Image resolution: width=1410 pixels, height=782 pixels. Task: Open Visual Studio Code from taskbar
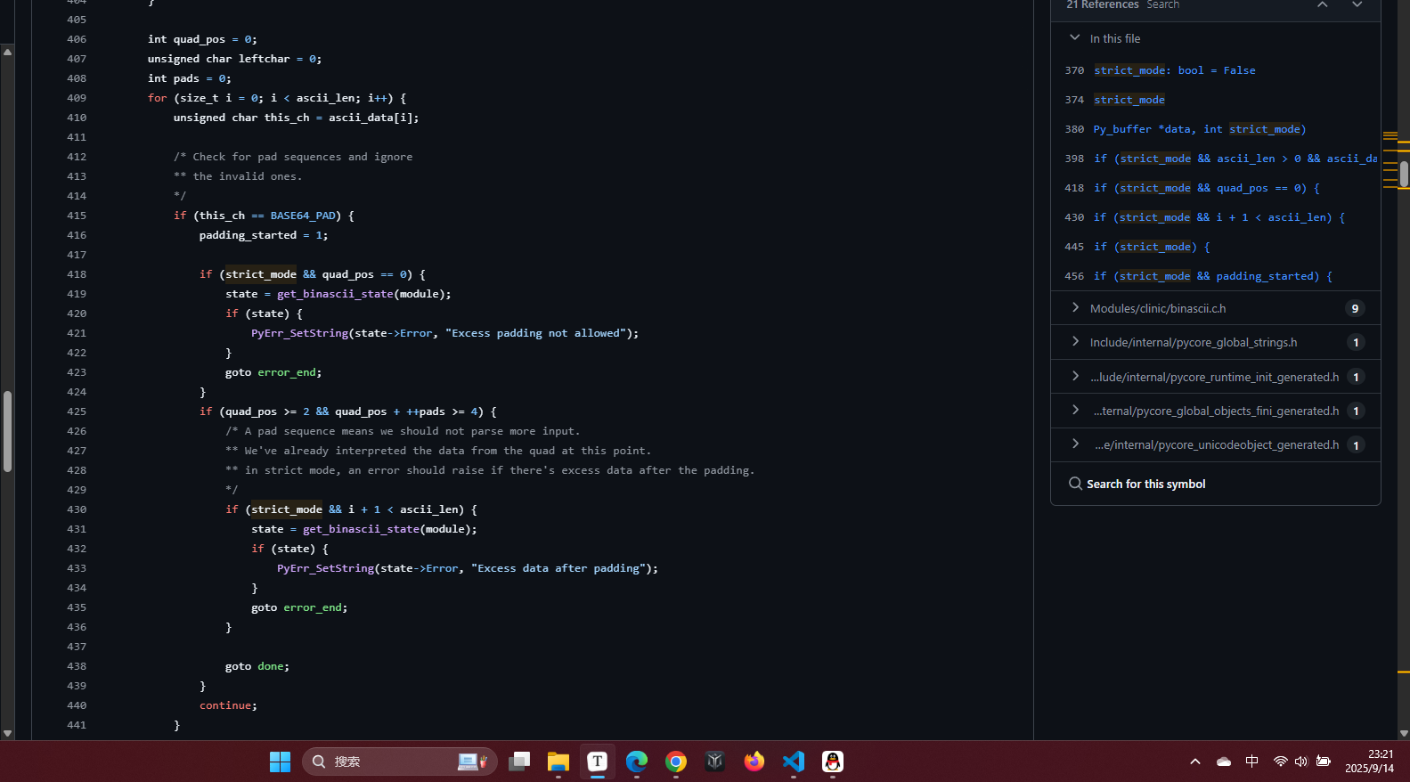click(x=793, y=762)
